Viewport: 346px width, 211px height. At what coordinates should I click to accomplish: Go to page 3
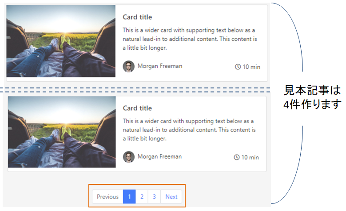[155, 197]
